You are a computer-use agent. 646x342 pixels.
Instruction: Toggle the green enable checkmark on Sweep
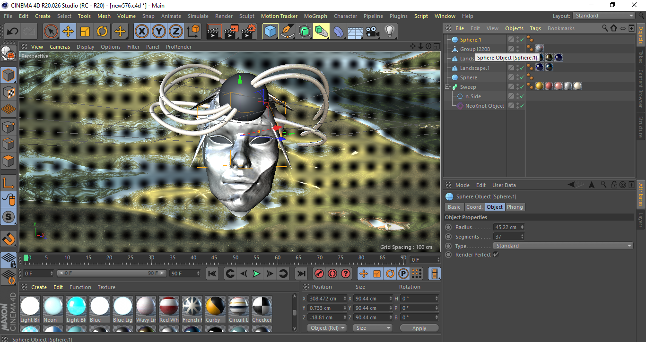pos(522,86)
